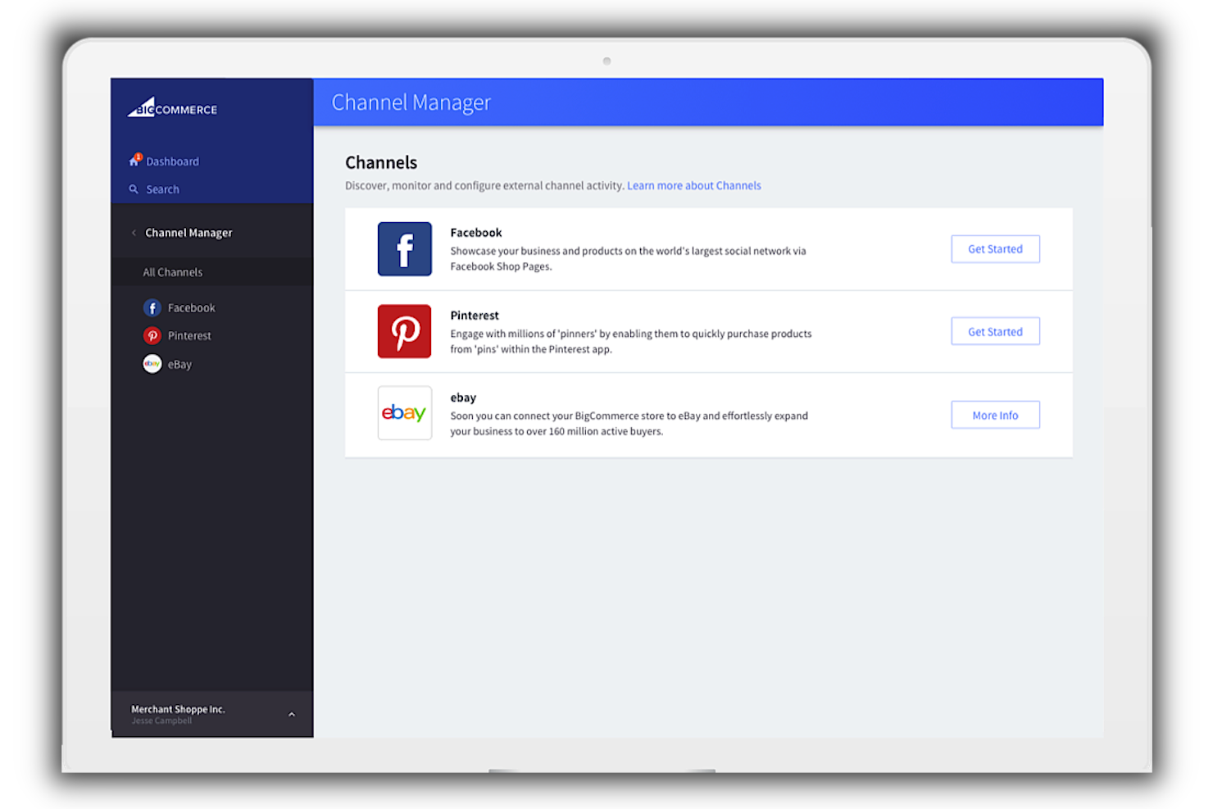Viewport: 1213px width, 809px height.
Task: Follow the Learn more about Channels link
Action: pos(693,186)
